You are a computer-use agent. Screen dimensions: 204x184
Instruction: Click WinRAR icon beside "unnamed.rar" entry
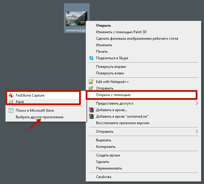[91, 116]
